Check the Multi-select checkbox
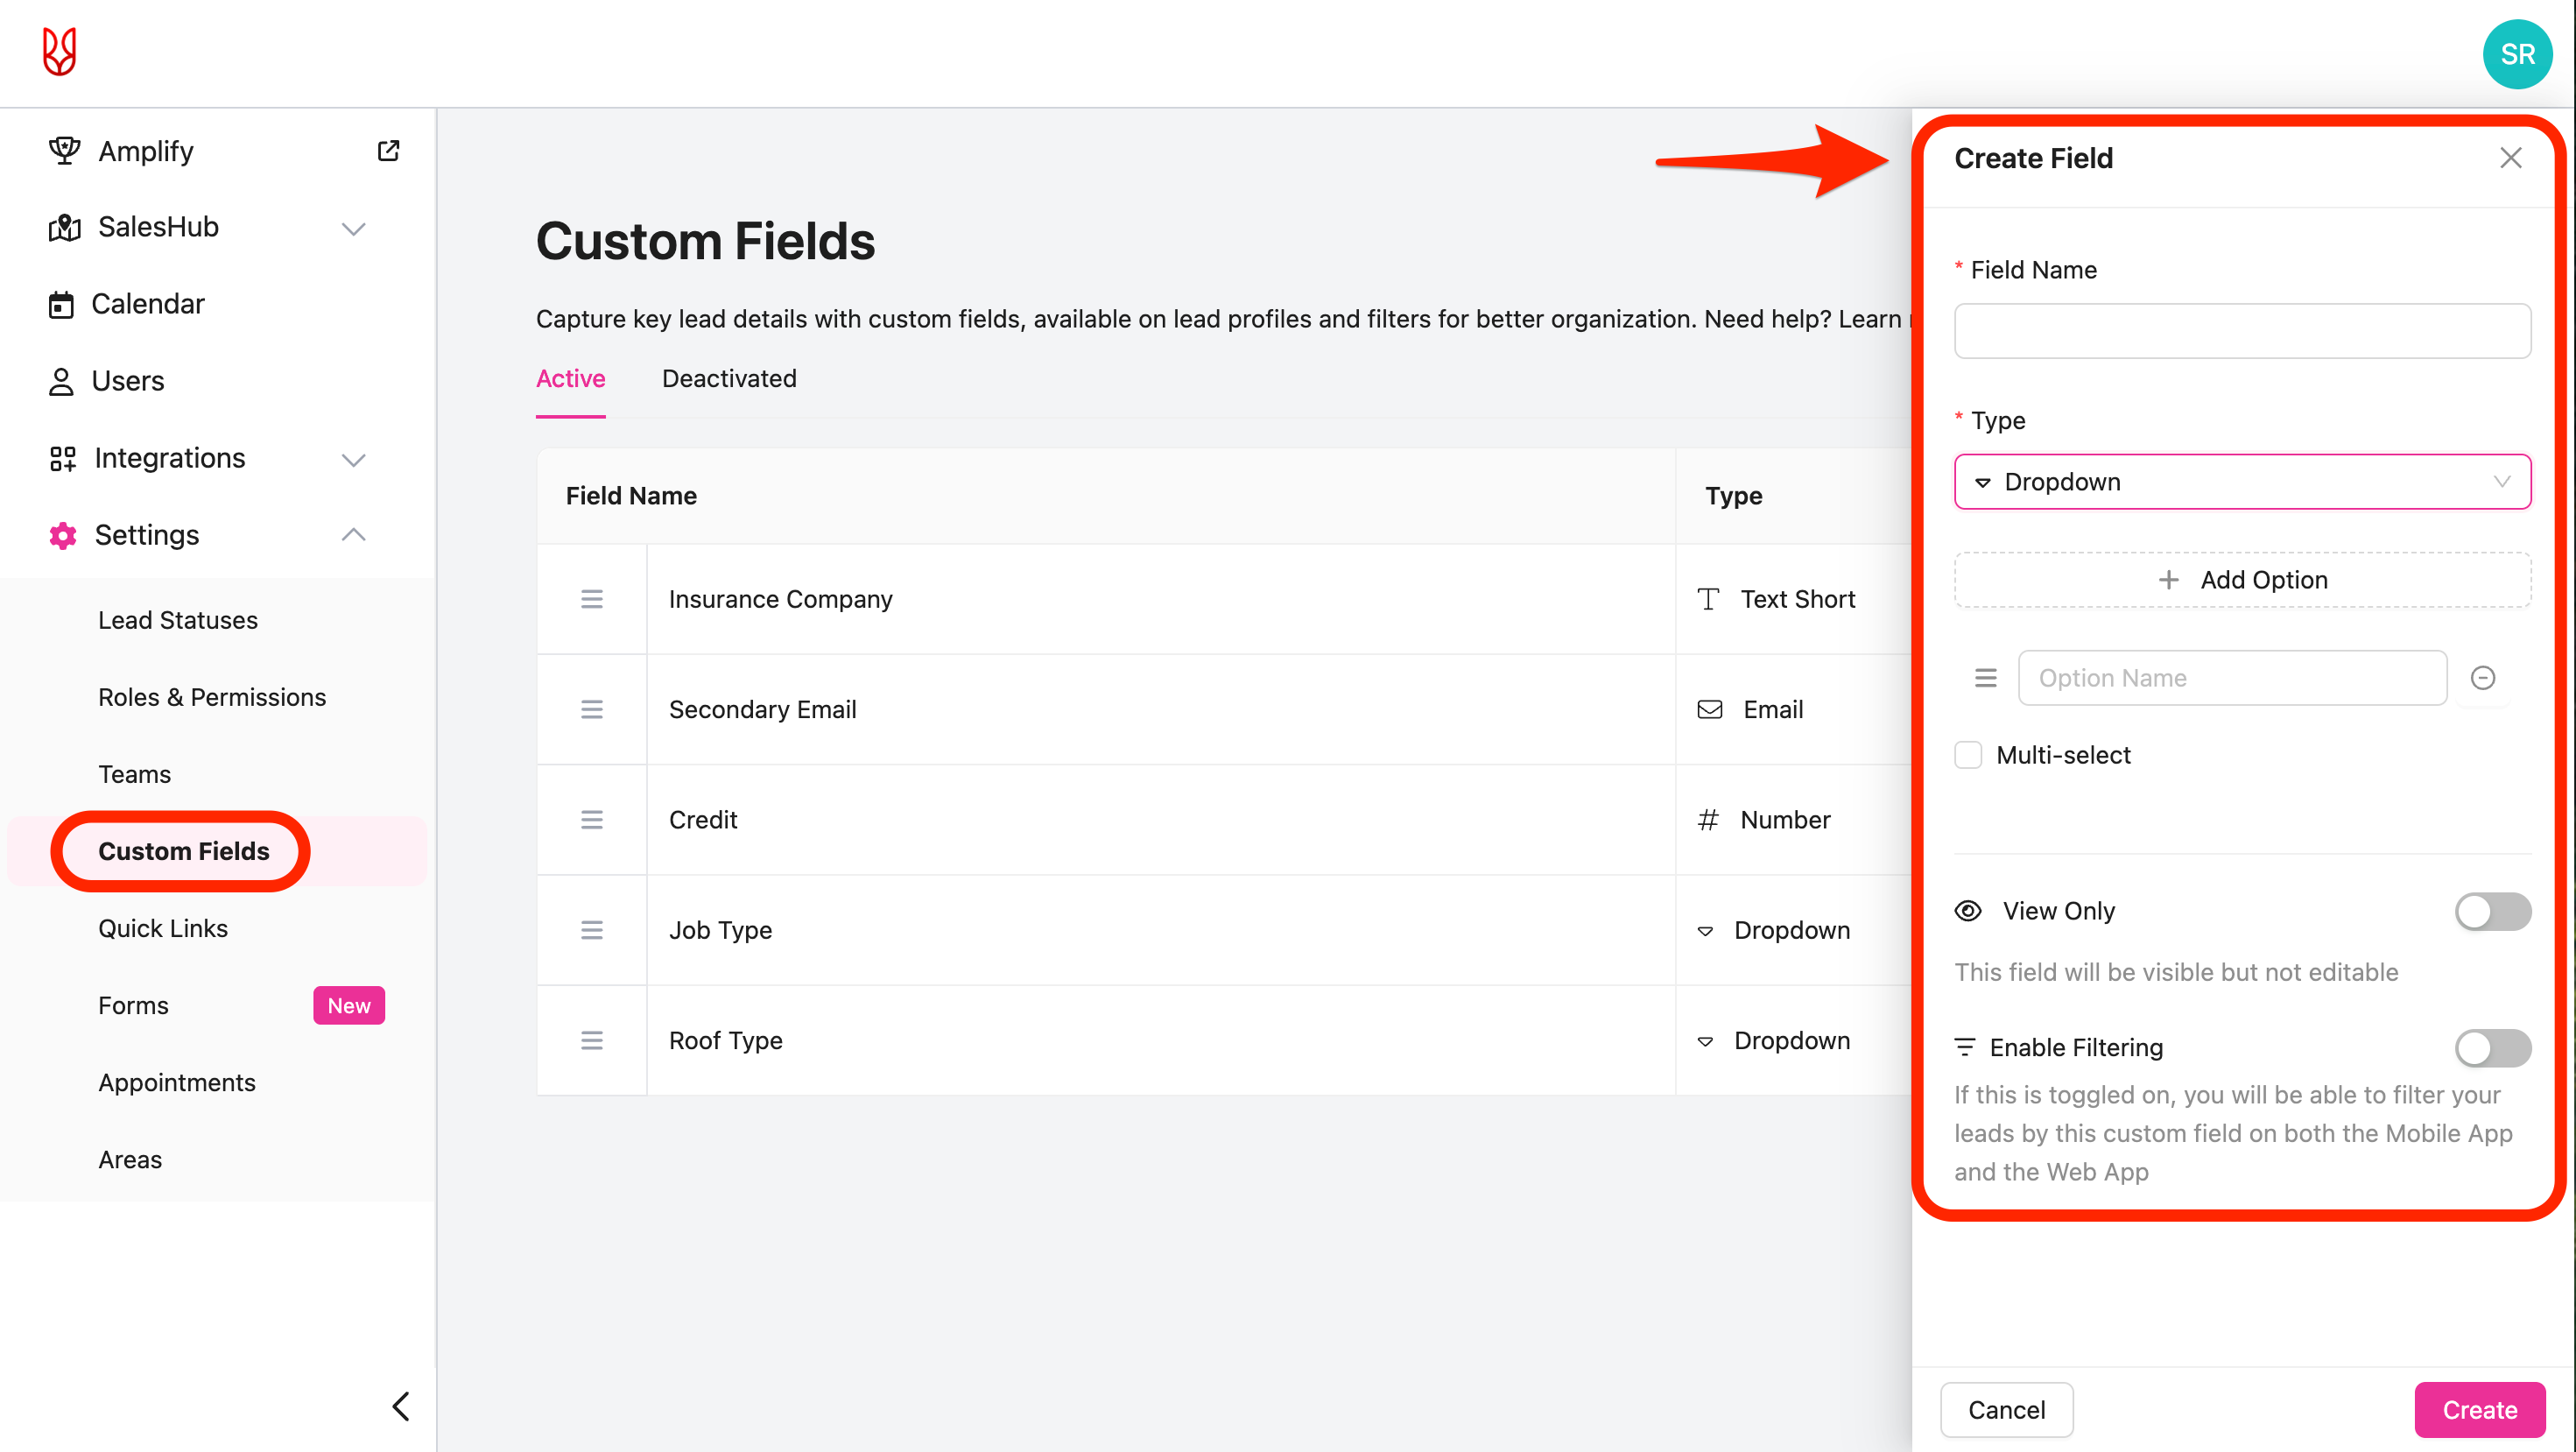Image resolution: width=2576 pixels, height=1452 pixels. [1968, 755]
